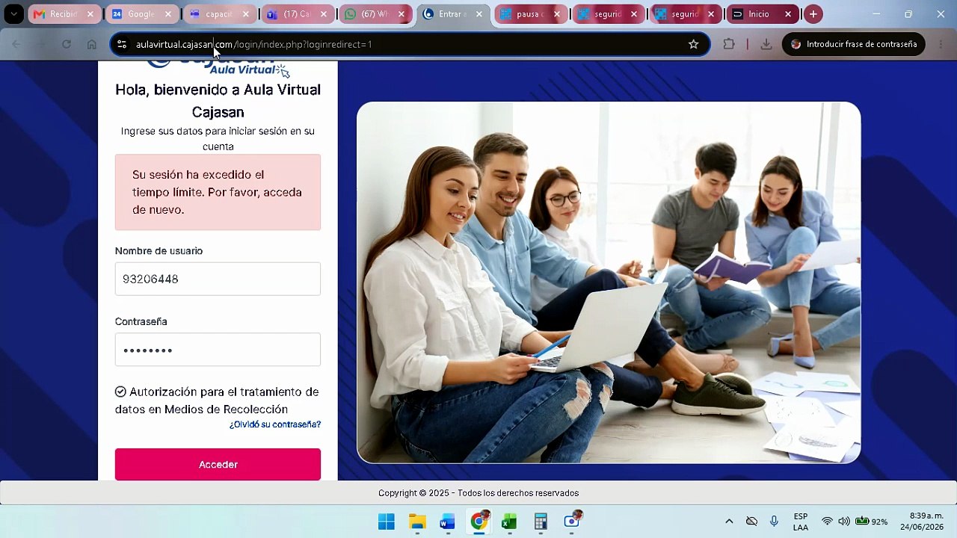Screen dimensions: 957x538
Task: Open the Windows Start menu
Action: click(387, 522)
